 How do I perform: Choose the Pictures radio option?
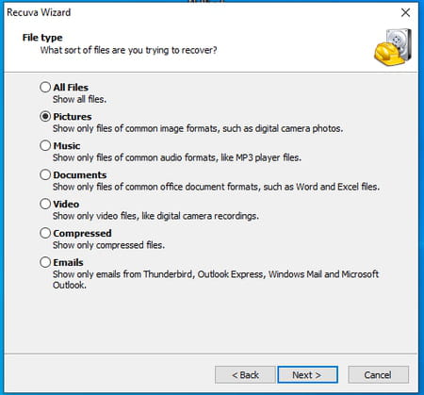45,116
